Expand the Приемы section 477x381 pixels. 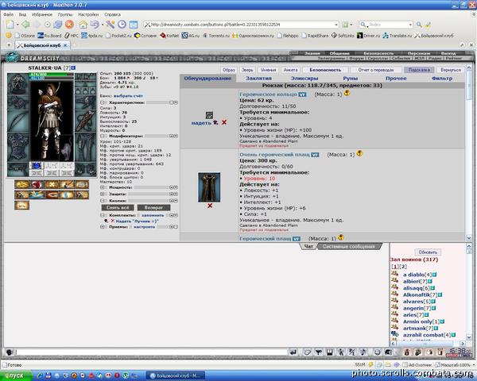(x=103, y=227)
